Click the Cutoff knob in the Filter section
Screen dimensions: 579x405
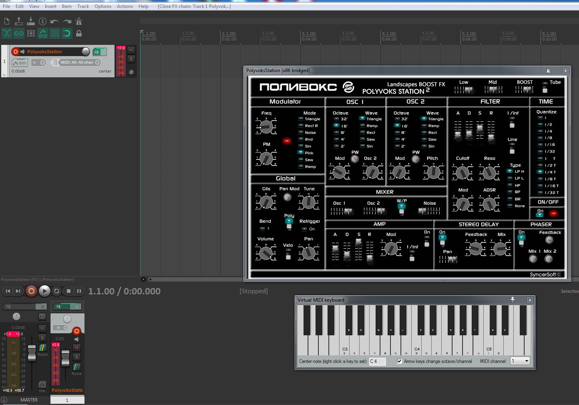tap(462, 173)
